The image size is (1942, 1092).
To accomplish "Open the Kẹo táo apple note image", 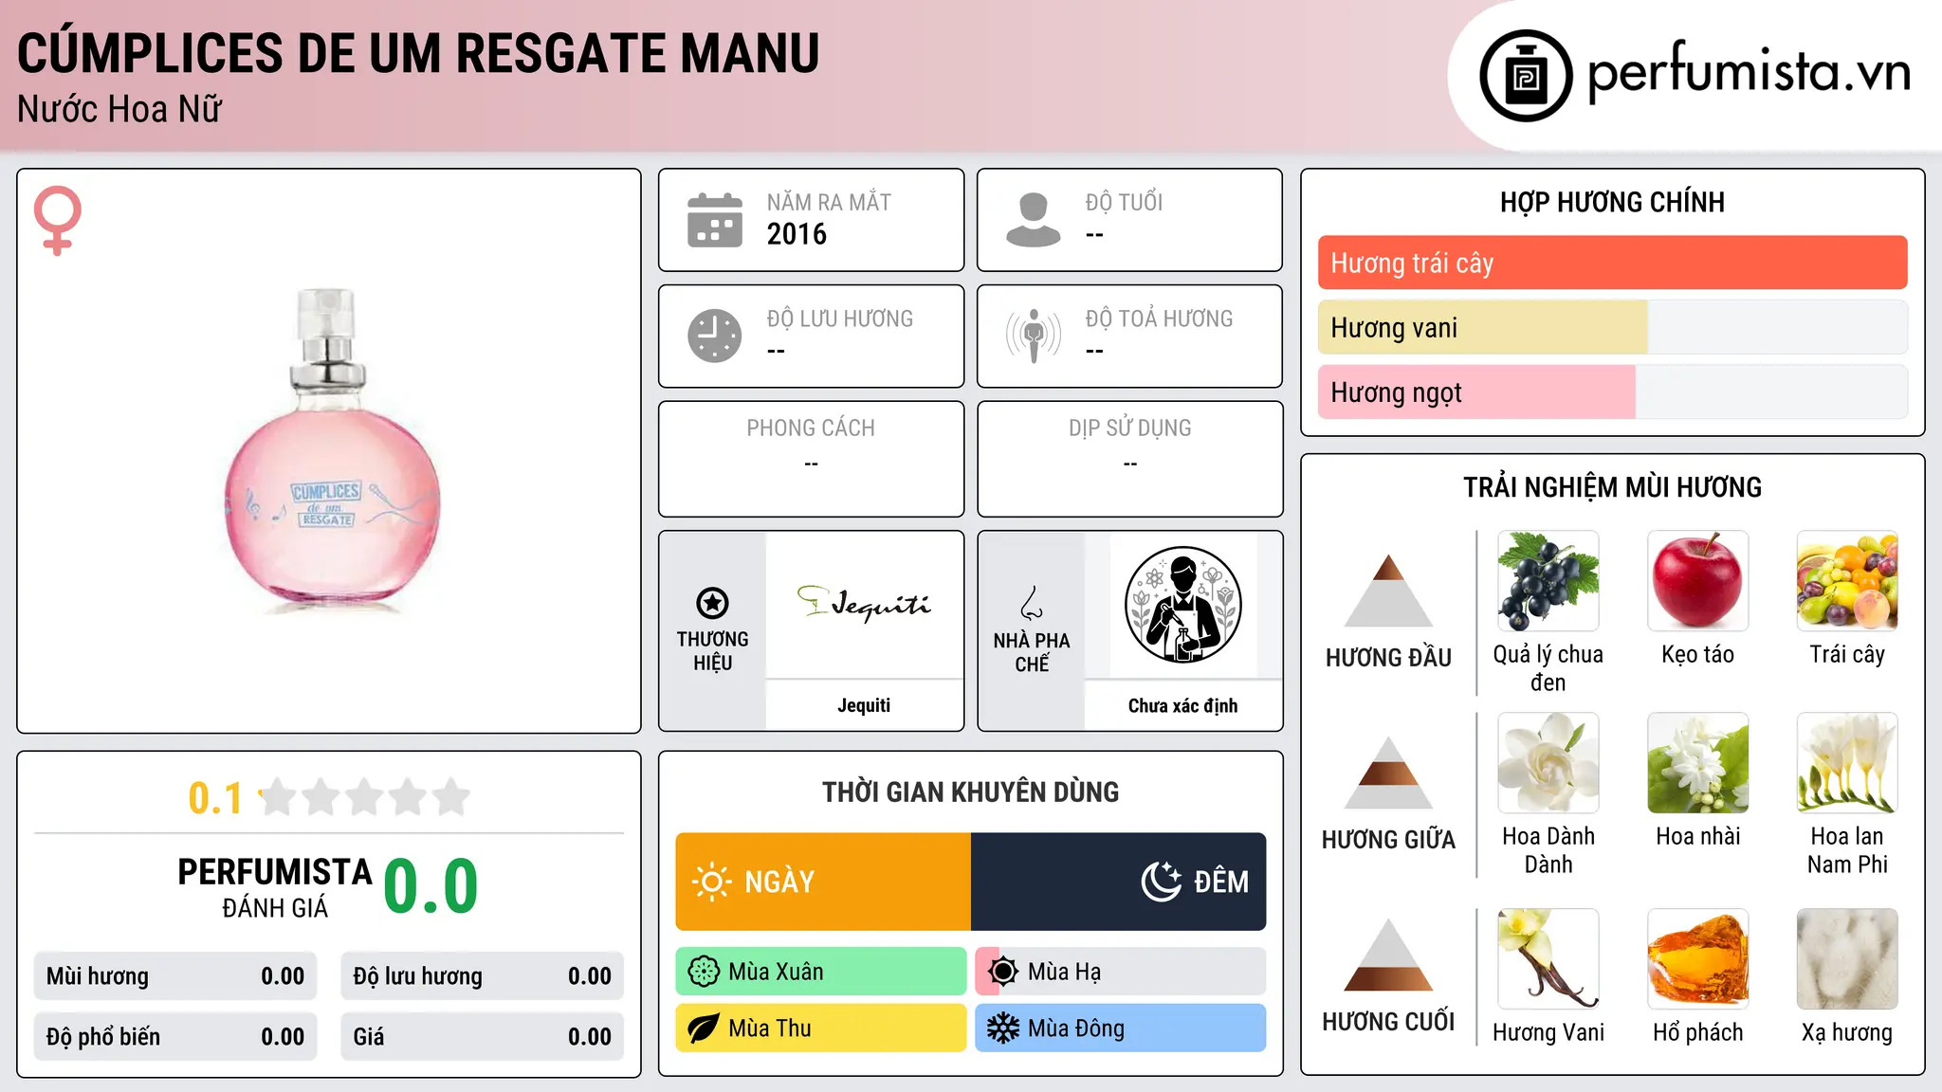I will click(1698, 581).
